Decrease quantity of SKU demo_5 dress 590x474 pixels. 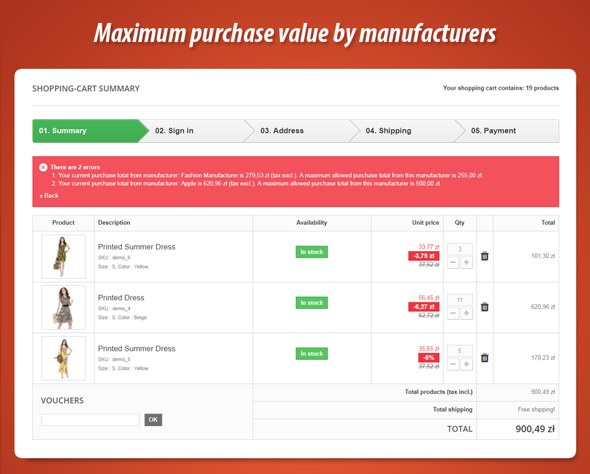(x=453, y=364)
